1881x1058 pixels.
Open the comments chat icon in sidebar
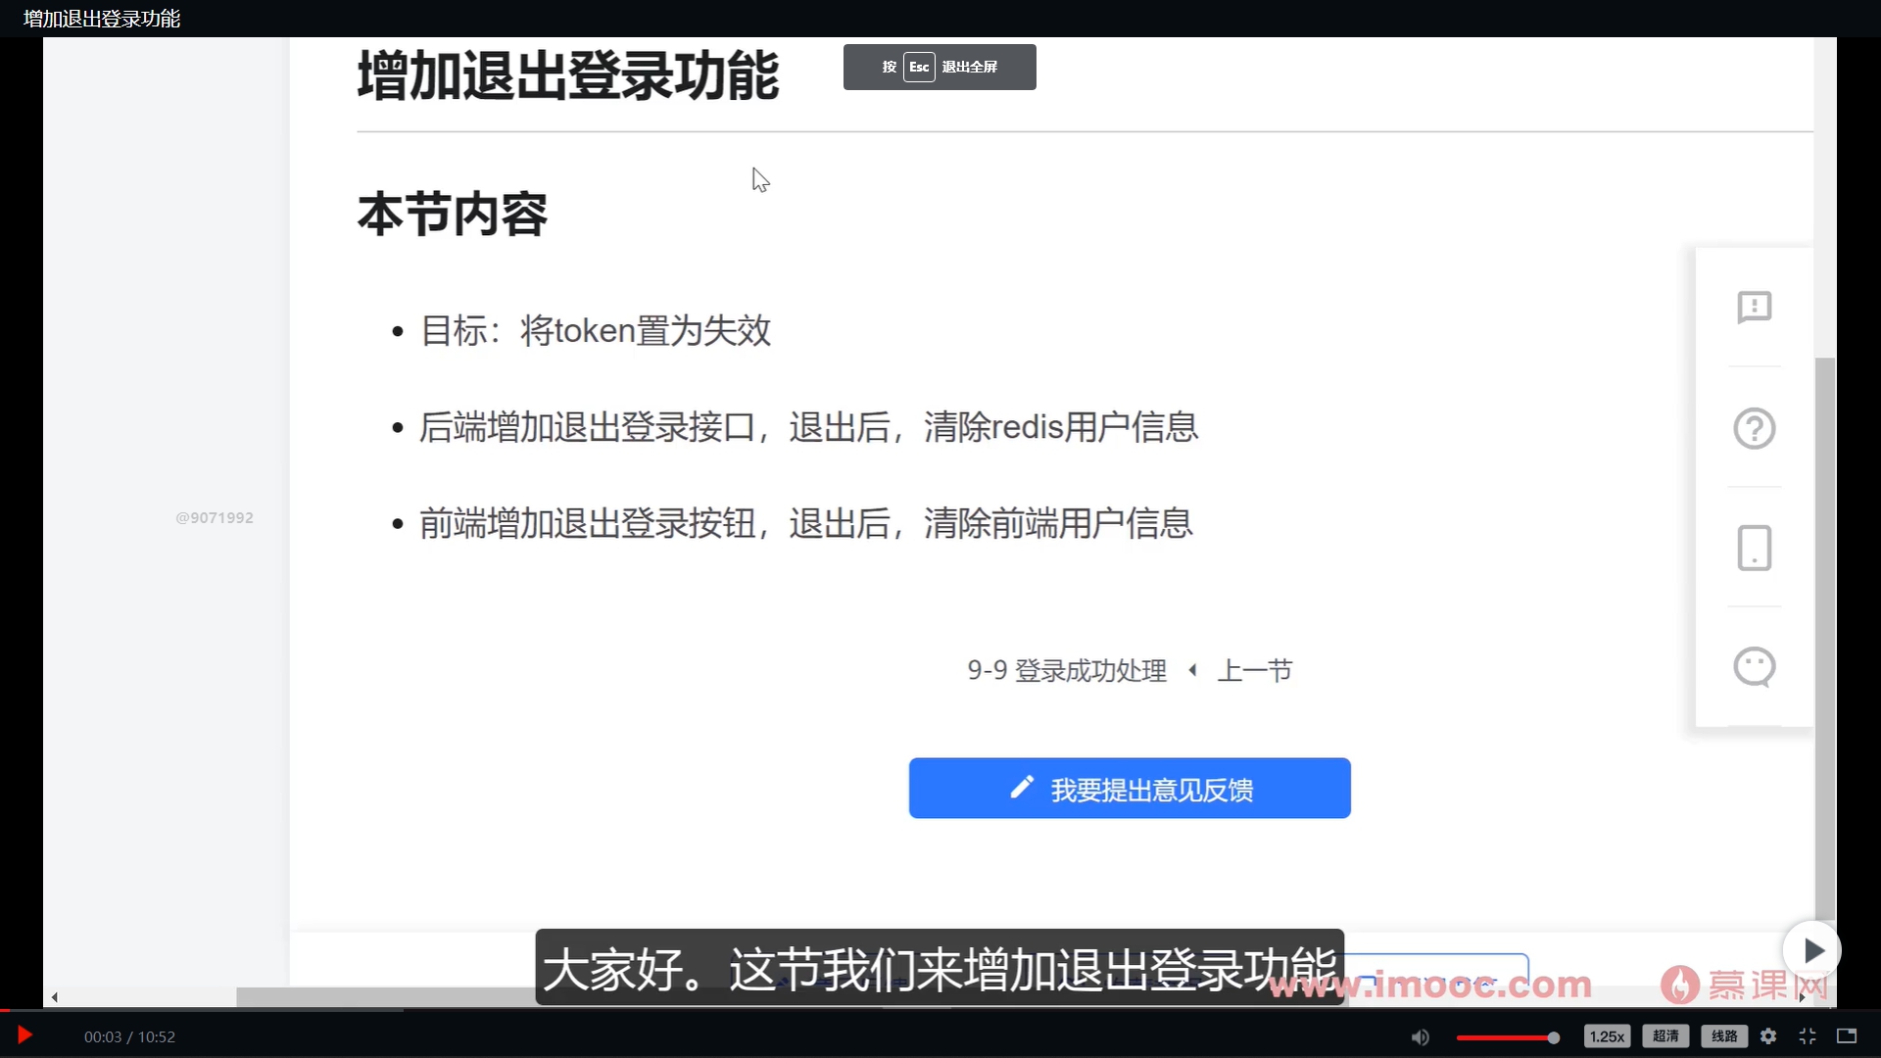tap(1755, 667)
